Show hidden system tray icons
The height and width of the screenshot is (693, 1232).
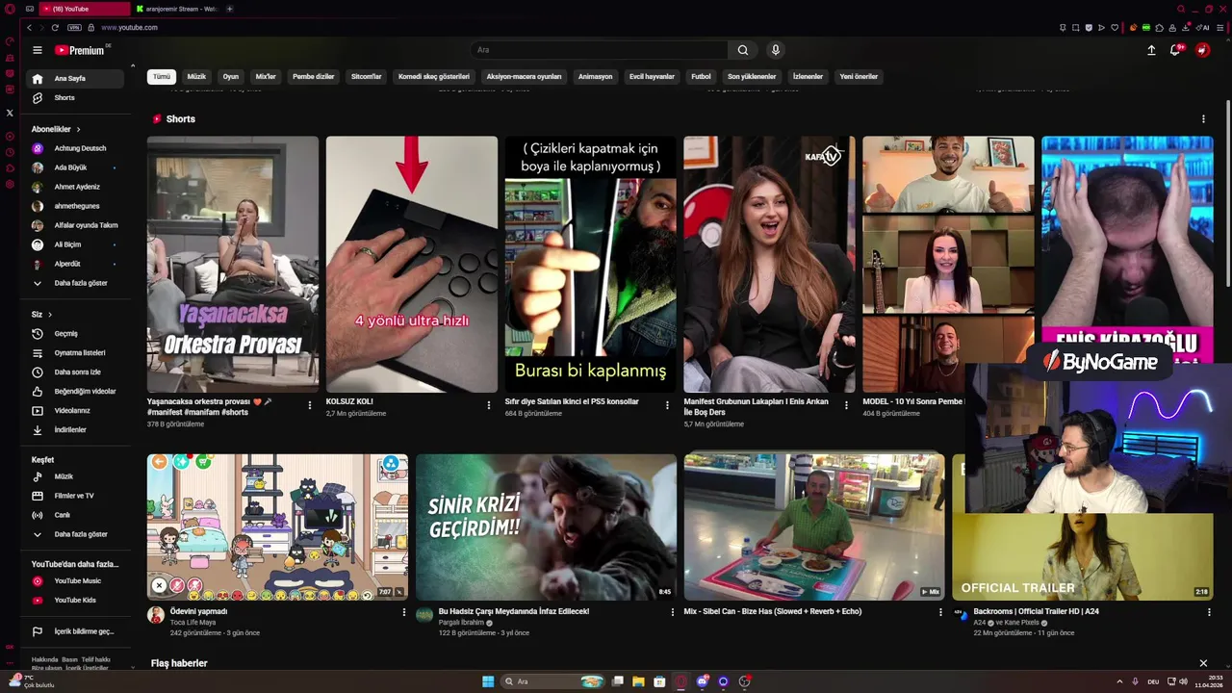tap(1119, 681)
